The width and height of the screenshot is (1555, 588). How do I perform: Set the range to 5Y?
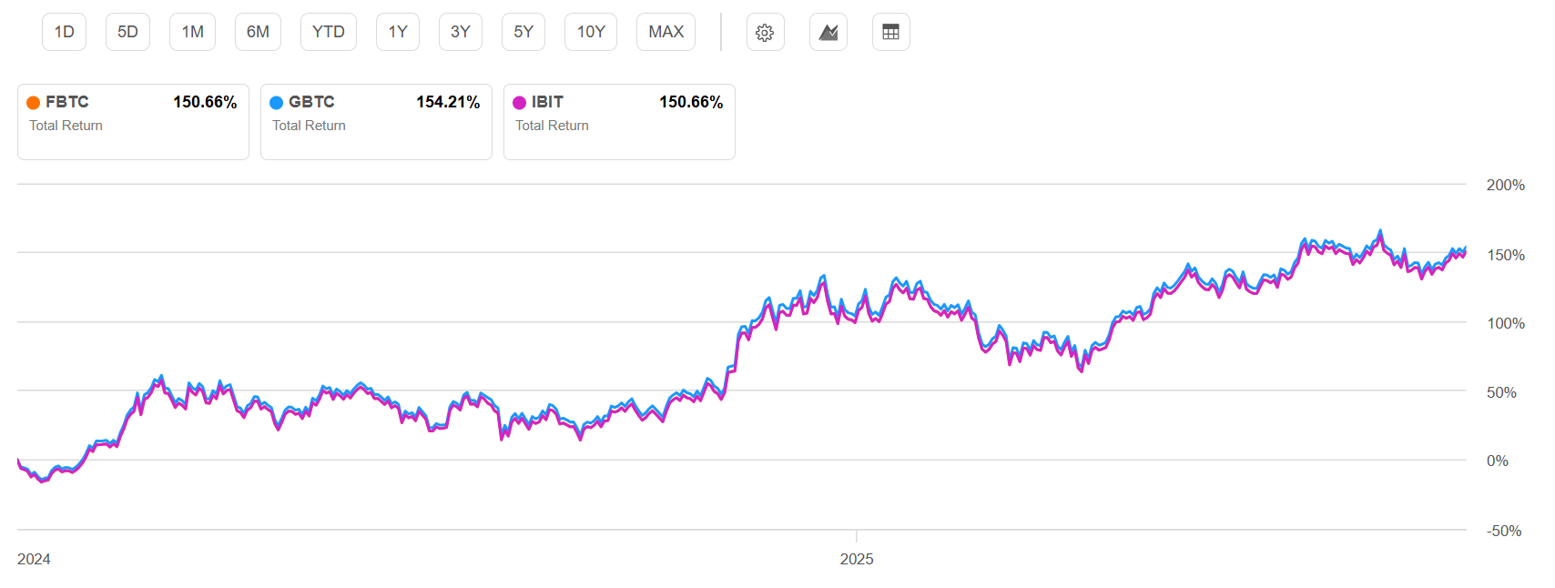523,33
